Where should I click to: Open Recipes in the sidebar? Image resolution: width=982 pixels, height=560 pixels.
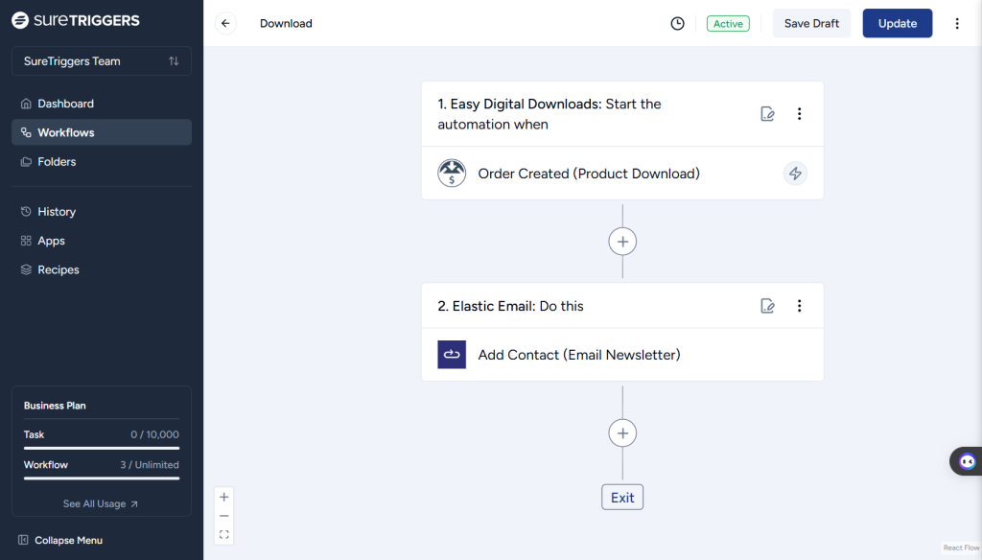pos(102,269)
